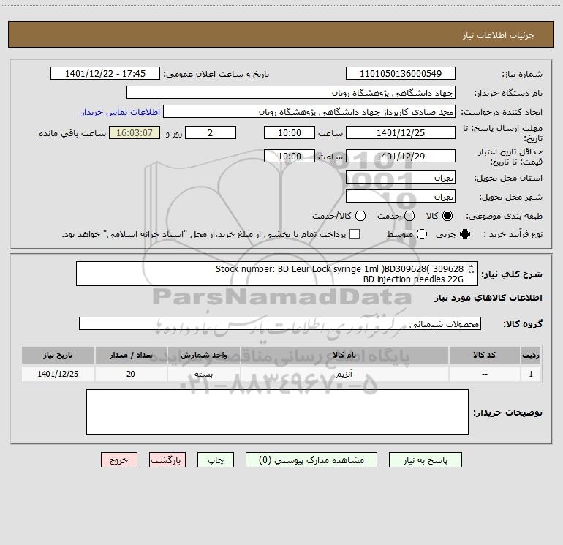563x545 pixels.
Task: Click the ردیف column header
Action: coord(531,355)
